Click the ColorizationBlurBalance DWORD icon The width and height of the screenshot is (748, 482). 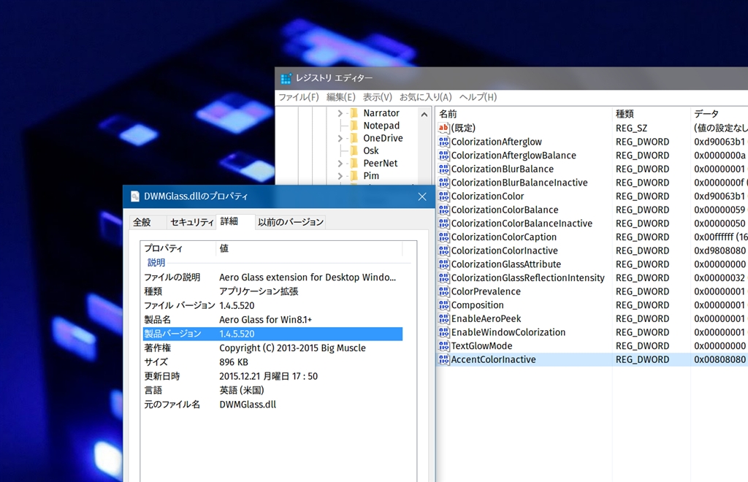pyautogui.click(x=443, y=169)
